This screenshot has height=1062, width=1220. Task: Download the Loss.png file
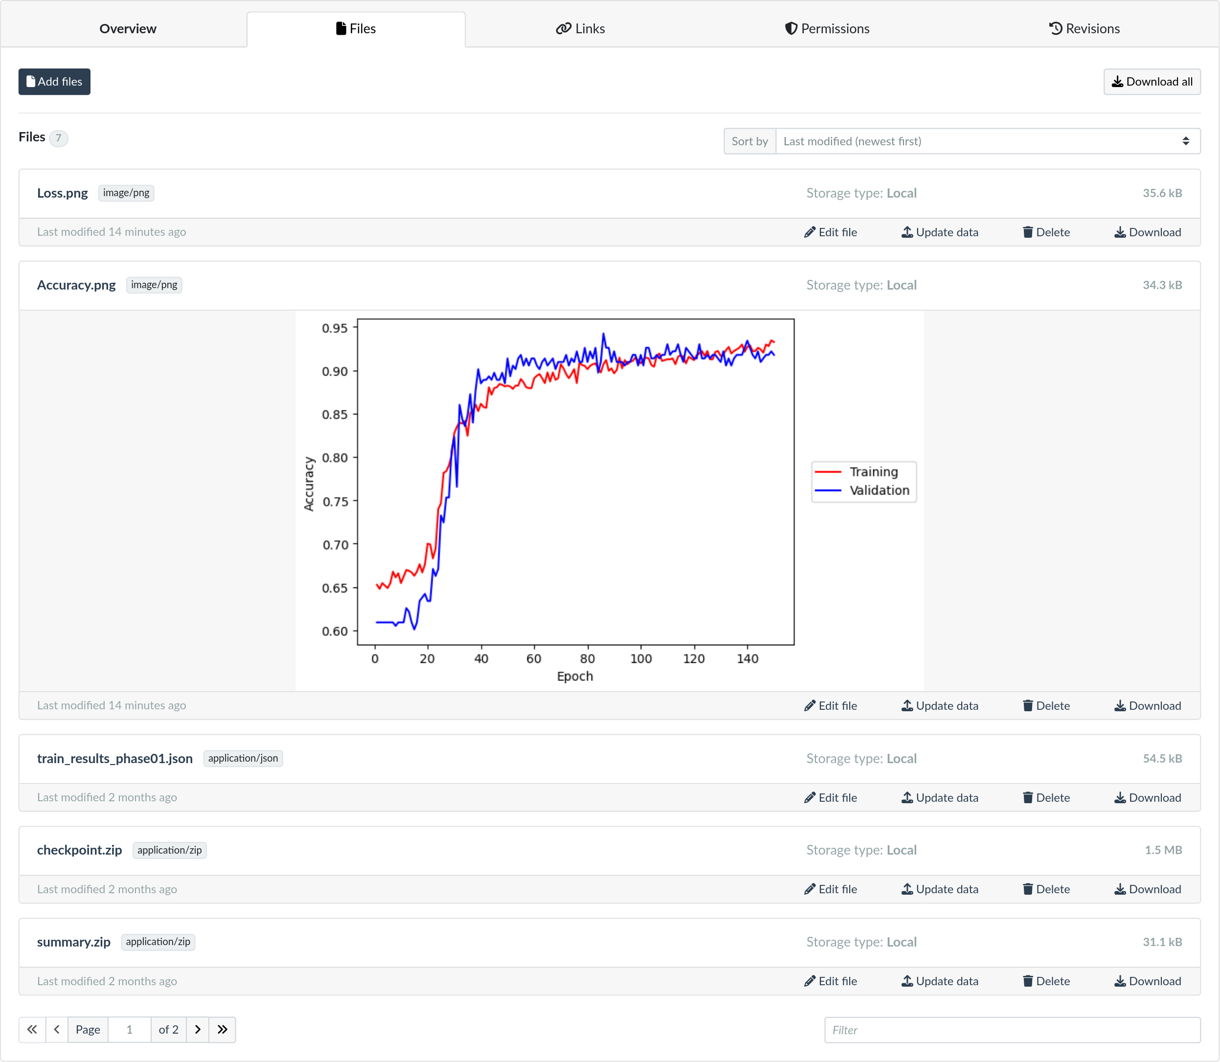click(1147, 232)
